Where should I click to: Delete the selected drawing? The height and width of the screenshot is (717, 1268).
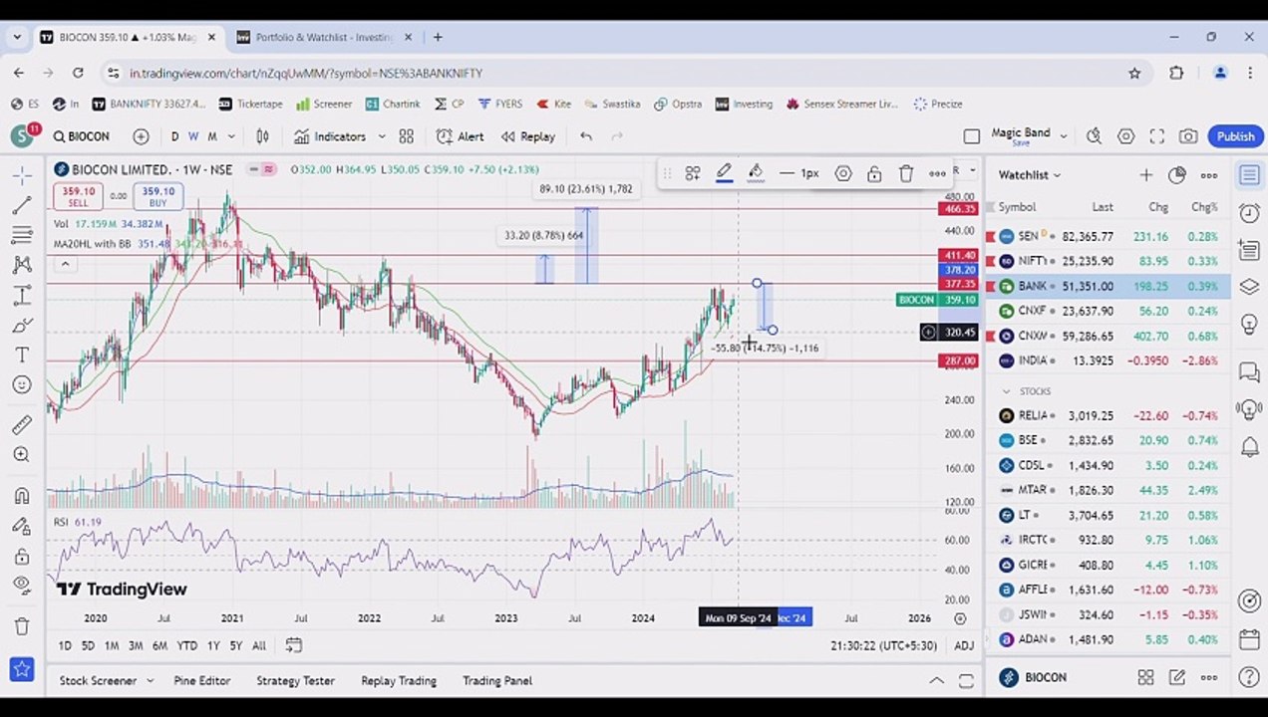pyautogui.click(x=905, y=173)
